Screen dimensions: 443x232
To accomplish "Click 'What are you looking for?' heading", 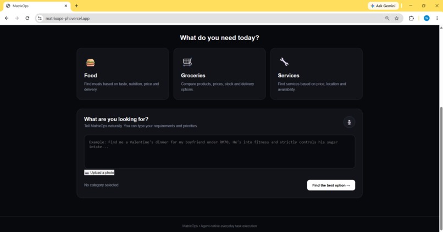I will (116, 119).
